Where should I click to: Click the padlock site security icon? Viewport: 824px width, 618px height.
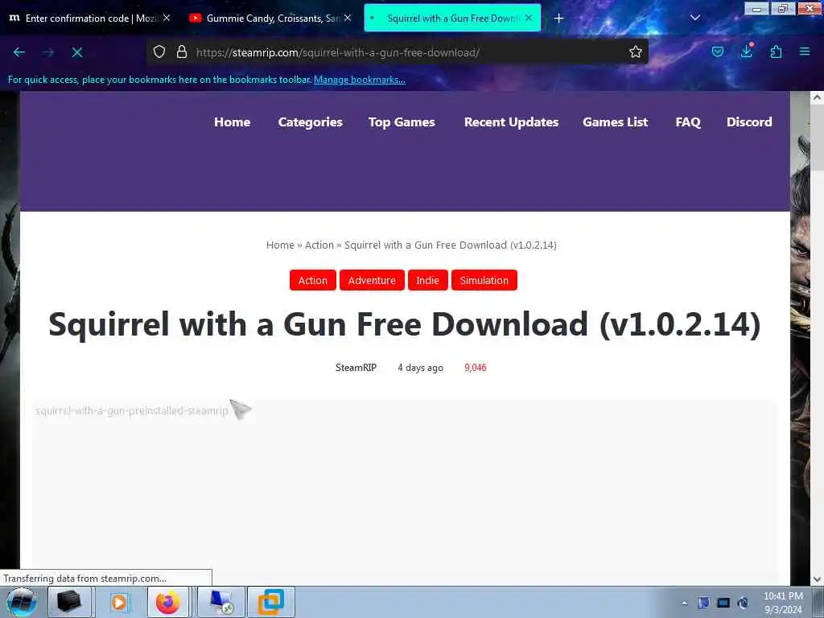(x=182, y=52)
